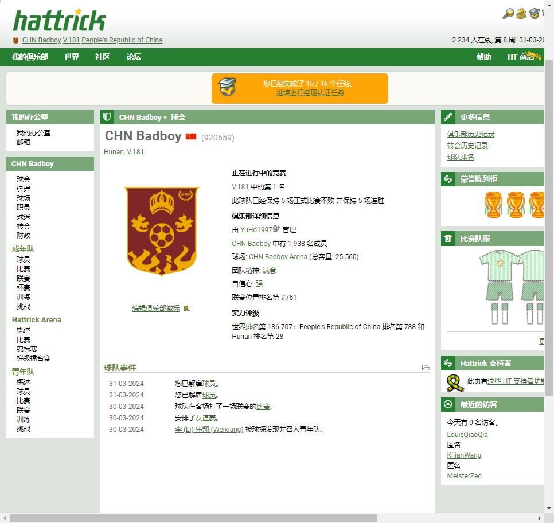The image size is (554, 523).
Task: Select 经理 in CHN Badboy sidebar
Action: click(24, 189)
